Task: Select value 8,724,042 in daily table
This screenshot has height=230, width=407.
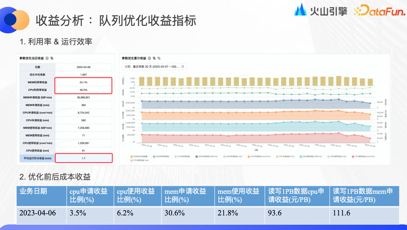Action: click(84, 113)
